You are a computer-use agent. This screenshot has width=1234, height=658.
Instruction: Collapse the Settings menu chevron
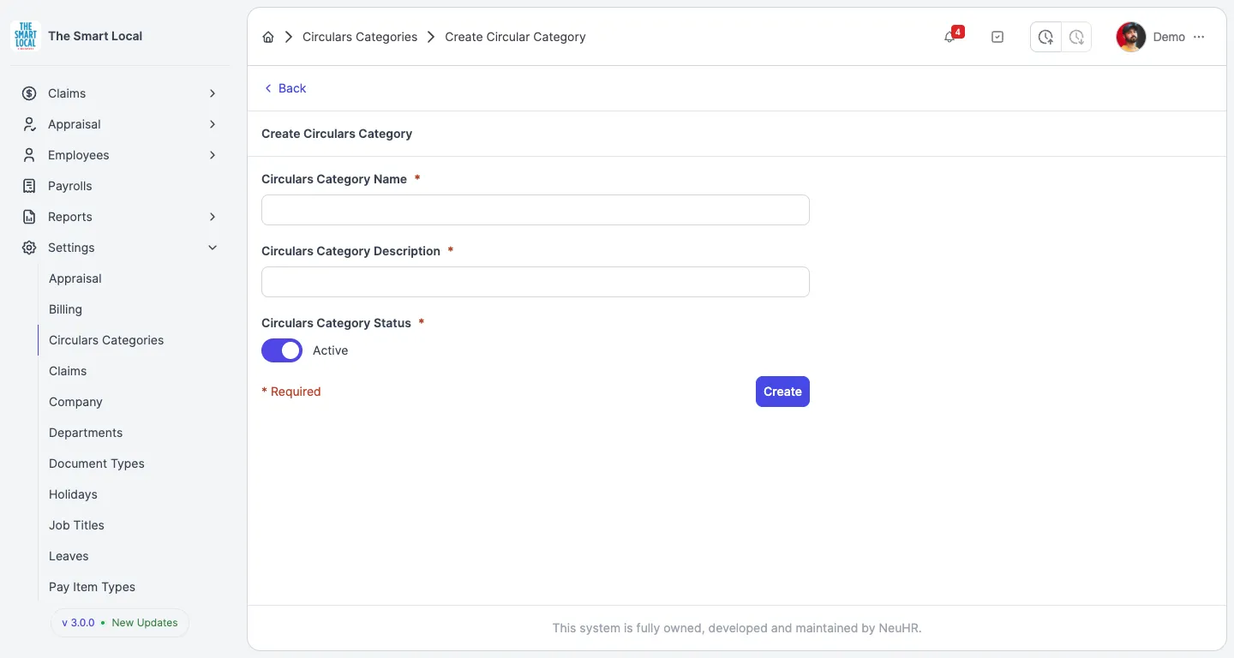(213, 248)
